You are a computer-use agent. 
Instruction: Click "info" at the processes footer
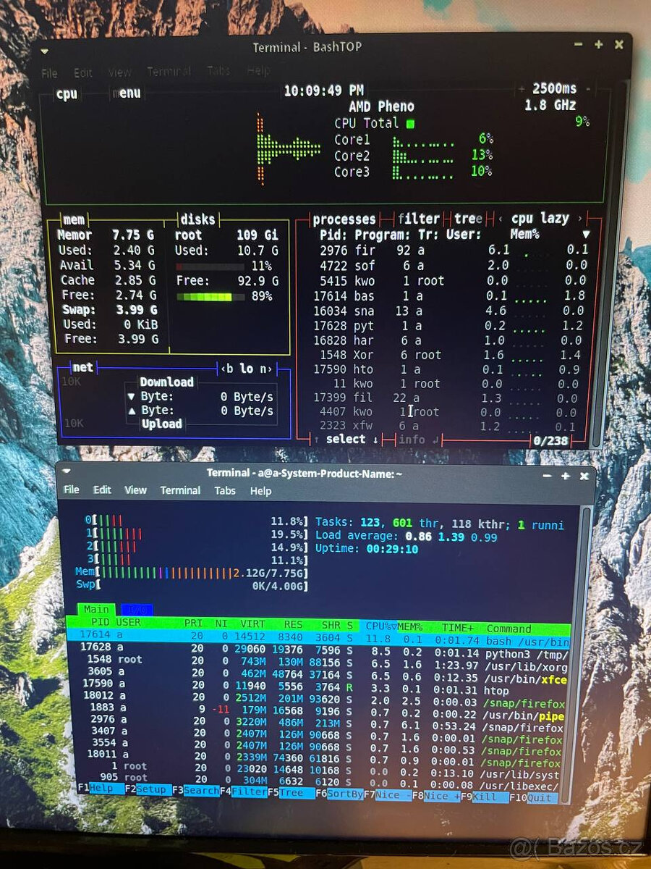412,440
